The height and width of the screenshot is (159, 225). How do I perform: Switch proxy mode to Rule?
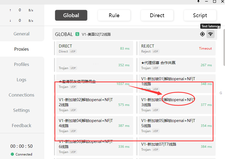tap(114, 15)
